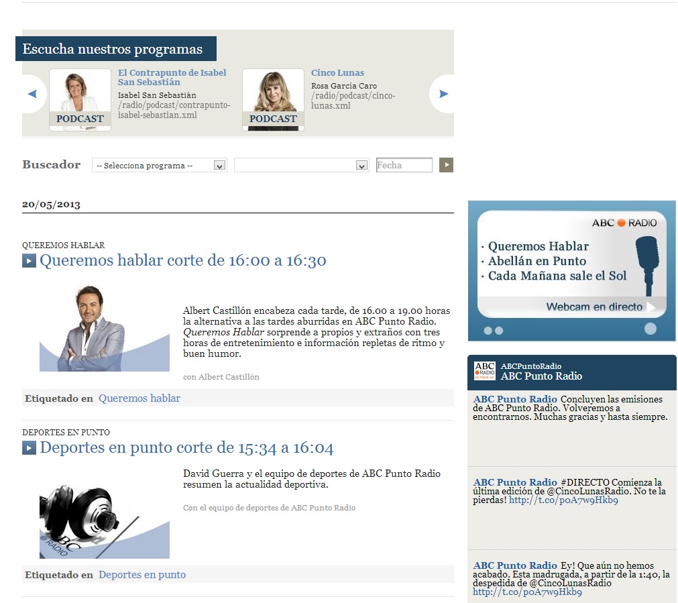This screenshot has height=603, width=678.
Task: Click the left carousel arrow in programs
Action: pyautogui.click(x=32, y=94)
